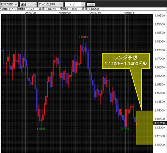
Task: Click the 2018/10 date axis label
Action: [x=95, y=13]
